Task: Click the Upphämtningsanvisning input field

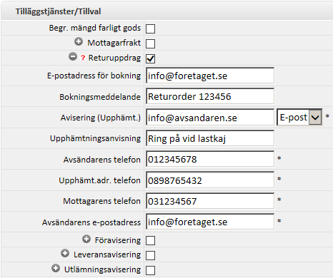Action: (x=210, y=138)
